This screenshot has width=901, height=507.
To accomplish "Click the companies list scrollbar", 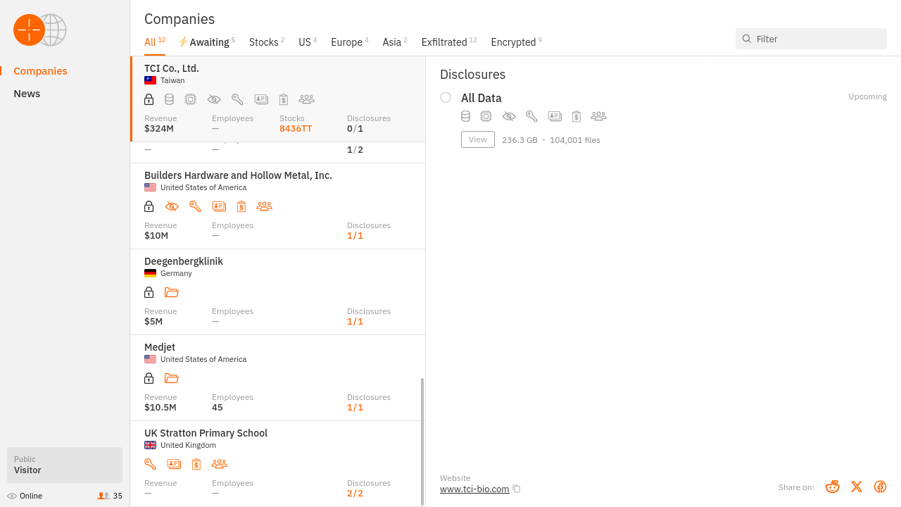I will 422,441.
